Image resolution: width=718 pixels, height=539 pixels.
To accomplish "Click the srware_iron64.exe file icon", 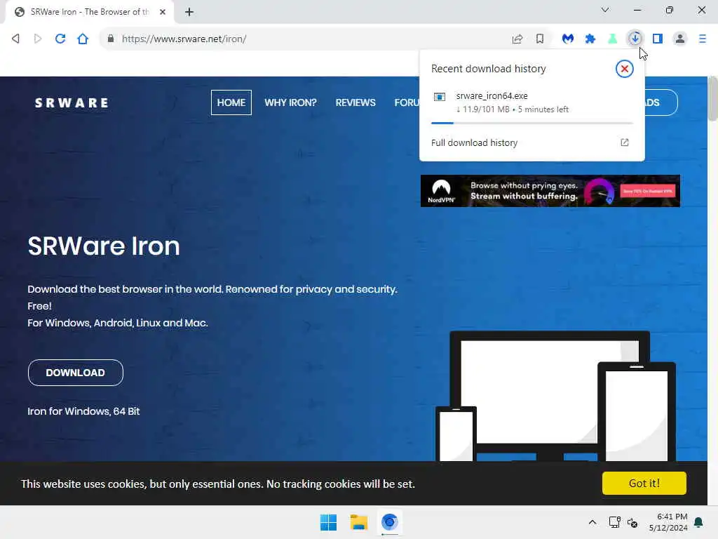I will 440,97.
